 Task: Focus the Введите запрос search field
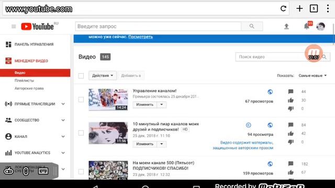point(158,26)
